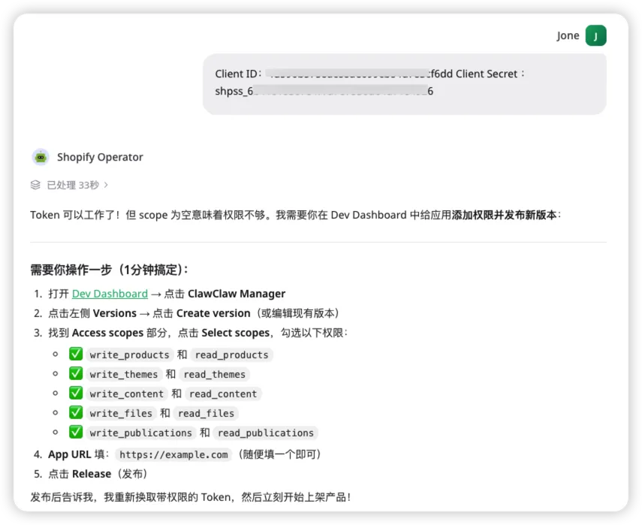Click the 已处理 33秒 status text
Screen dimensions: 642x525
coord(73,185)
